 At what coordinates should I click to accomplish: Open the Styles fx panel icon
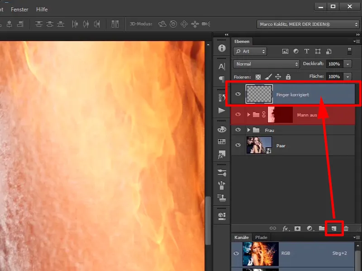pyautogui.click(x=222, y=154)
